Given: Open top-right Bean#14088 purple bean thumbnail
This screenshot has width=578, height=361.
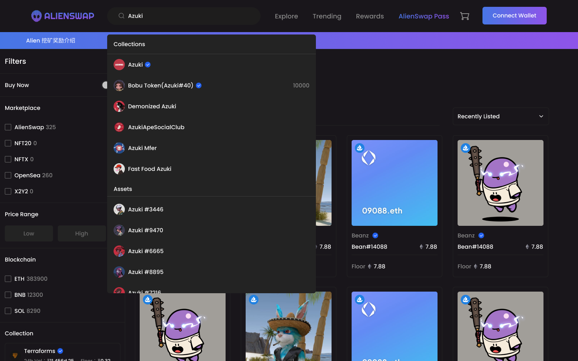Looking at the screenshot, I should pos(501,183).
